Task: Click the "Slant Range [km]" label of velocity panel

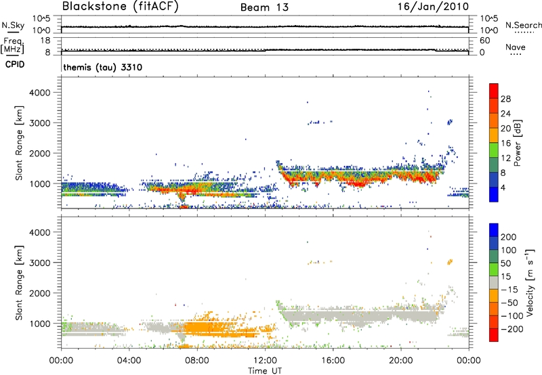Action: [x=19, y=282]
